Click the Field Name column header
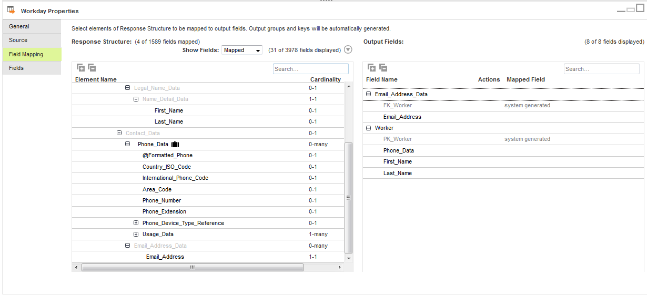 [382, 79]
